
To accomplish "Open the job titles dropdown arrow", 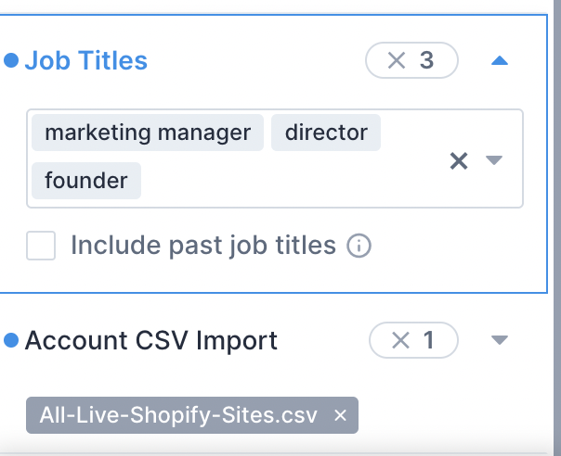I will (x=494, y=159).
